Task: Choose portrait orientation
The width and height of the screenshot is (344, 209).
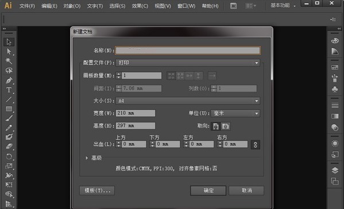Action: (216, 126)
